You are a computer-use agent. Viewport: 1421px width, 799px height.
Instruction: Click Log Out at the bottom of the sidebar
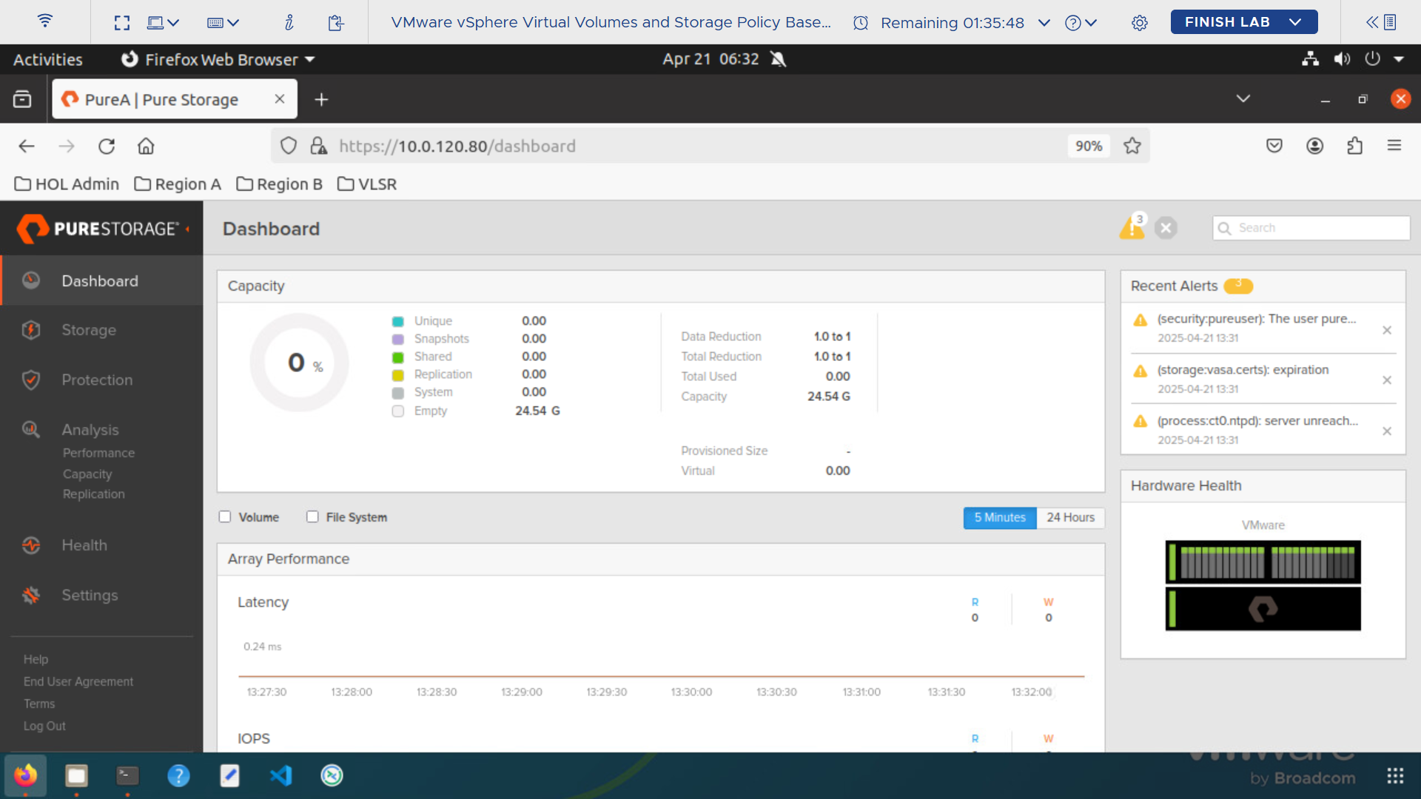tap(44, 726)
